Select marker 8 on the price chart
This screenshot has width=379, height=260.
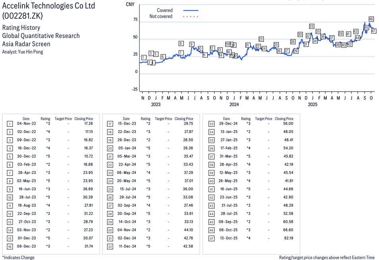[x=181, y=44]
